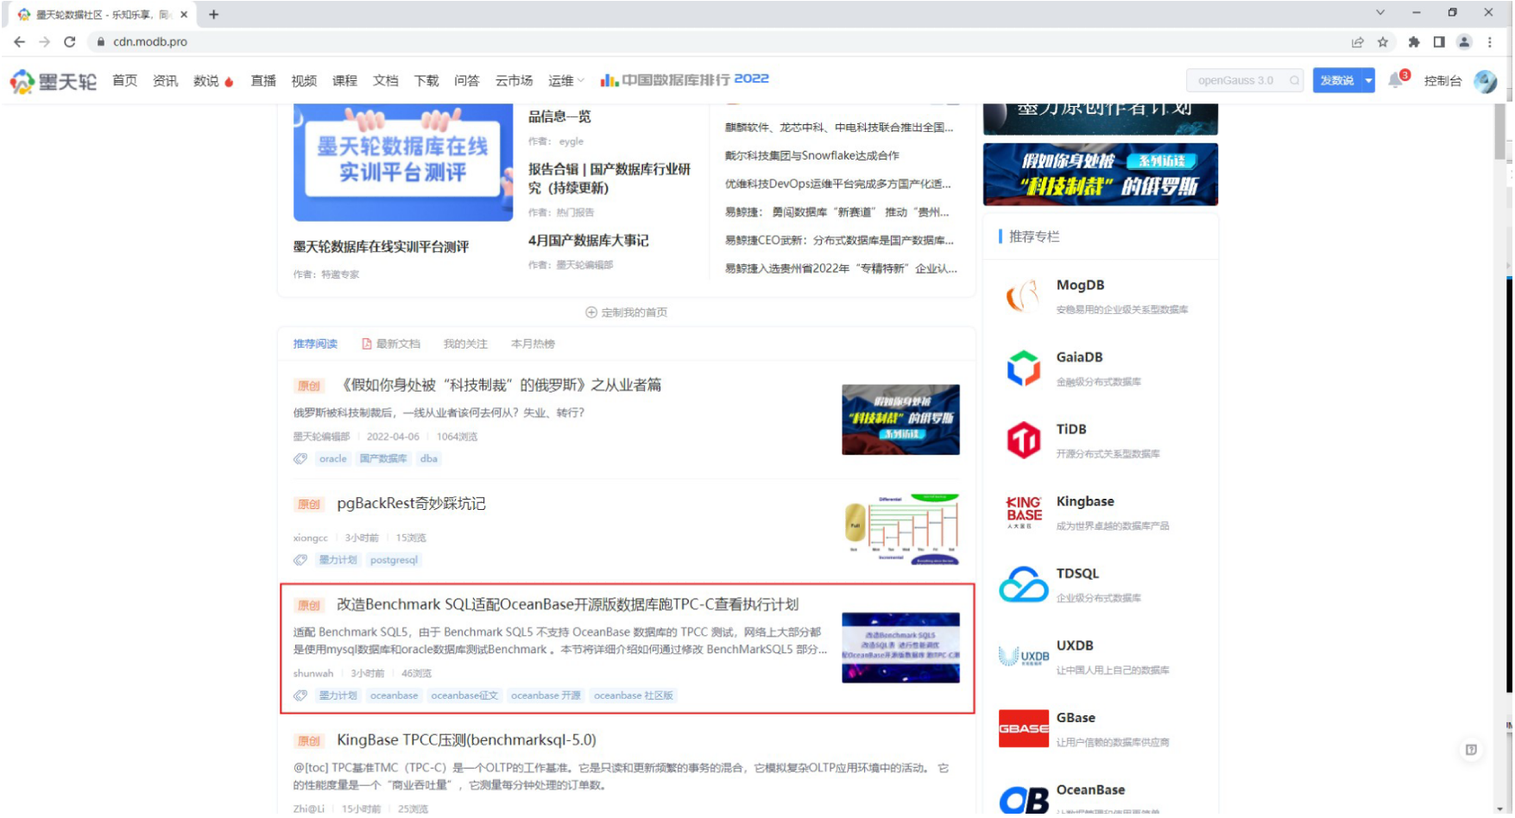
Task: Open the OceanBase logo icon
Action: tap(1024, 799)
